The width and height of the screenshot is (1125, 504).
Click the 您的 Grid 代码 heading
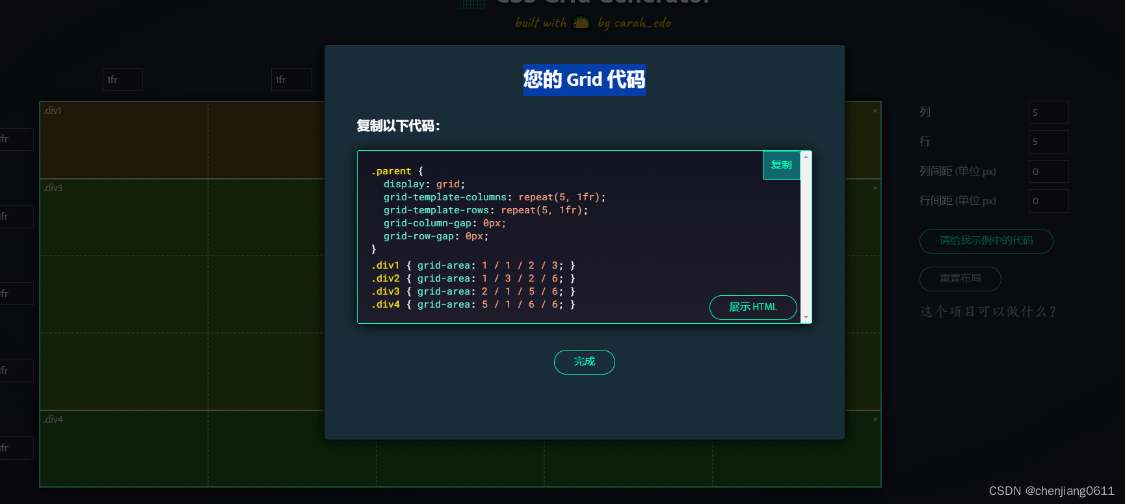(x=584, y=80)
